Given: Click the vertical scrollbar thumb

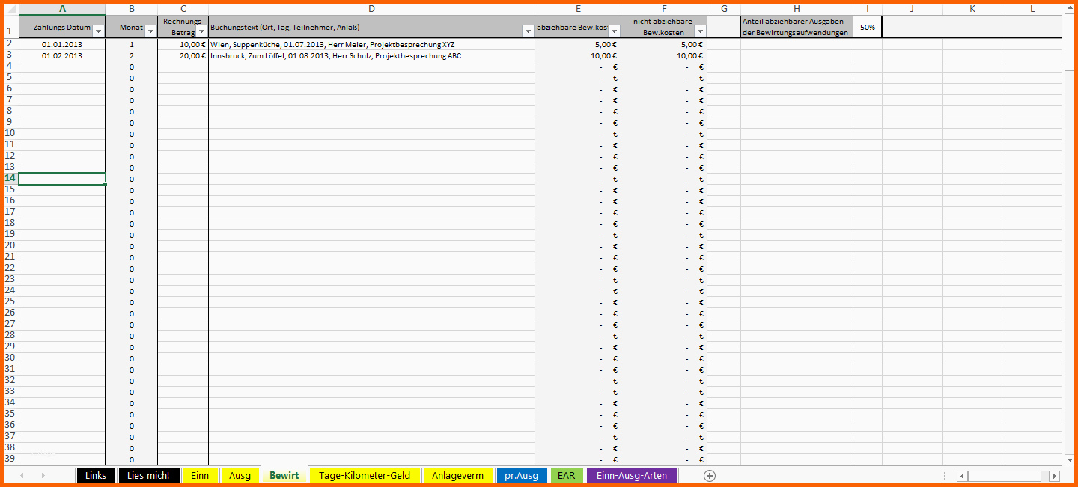Looking at the screenshot, I should pyautogui.click(x=1068, y=43).
